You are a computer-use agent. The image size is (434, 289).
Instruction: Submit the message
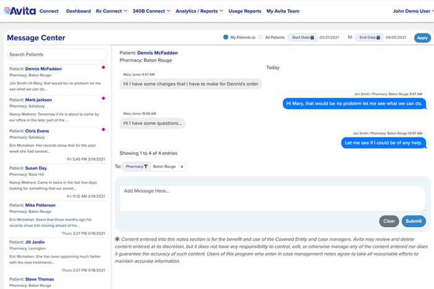pos(414,221)
